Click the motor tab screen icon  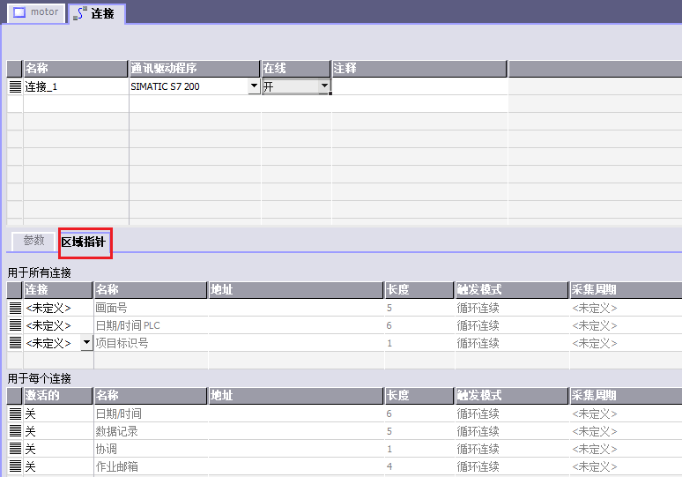point(19,13)
